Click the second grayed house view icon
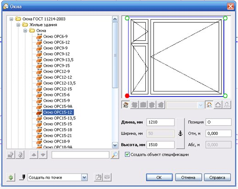This screenshot has height=189, width=238. pos(143,105)
